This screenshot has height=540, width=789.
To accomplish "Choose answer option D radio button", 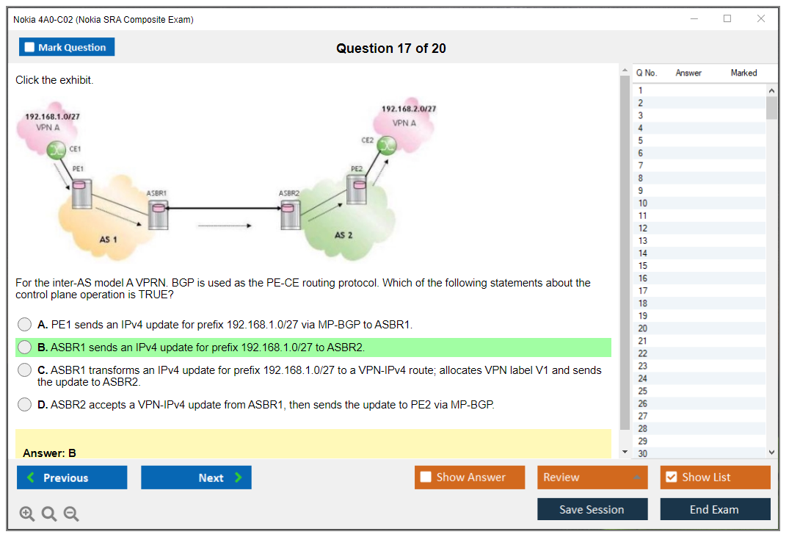I will point(25,405).
